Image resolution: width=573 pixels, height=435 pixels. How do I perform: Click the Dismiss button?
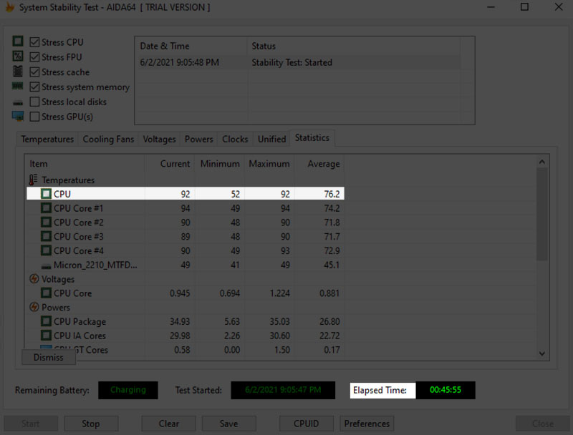pos(49,357)
